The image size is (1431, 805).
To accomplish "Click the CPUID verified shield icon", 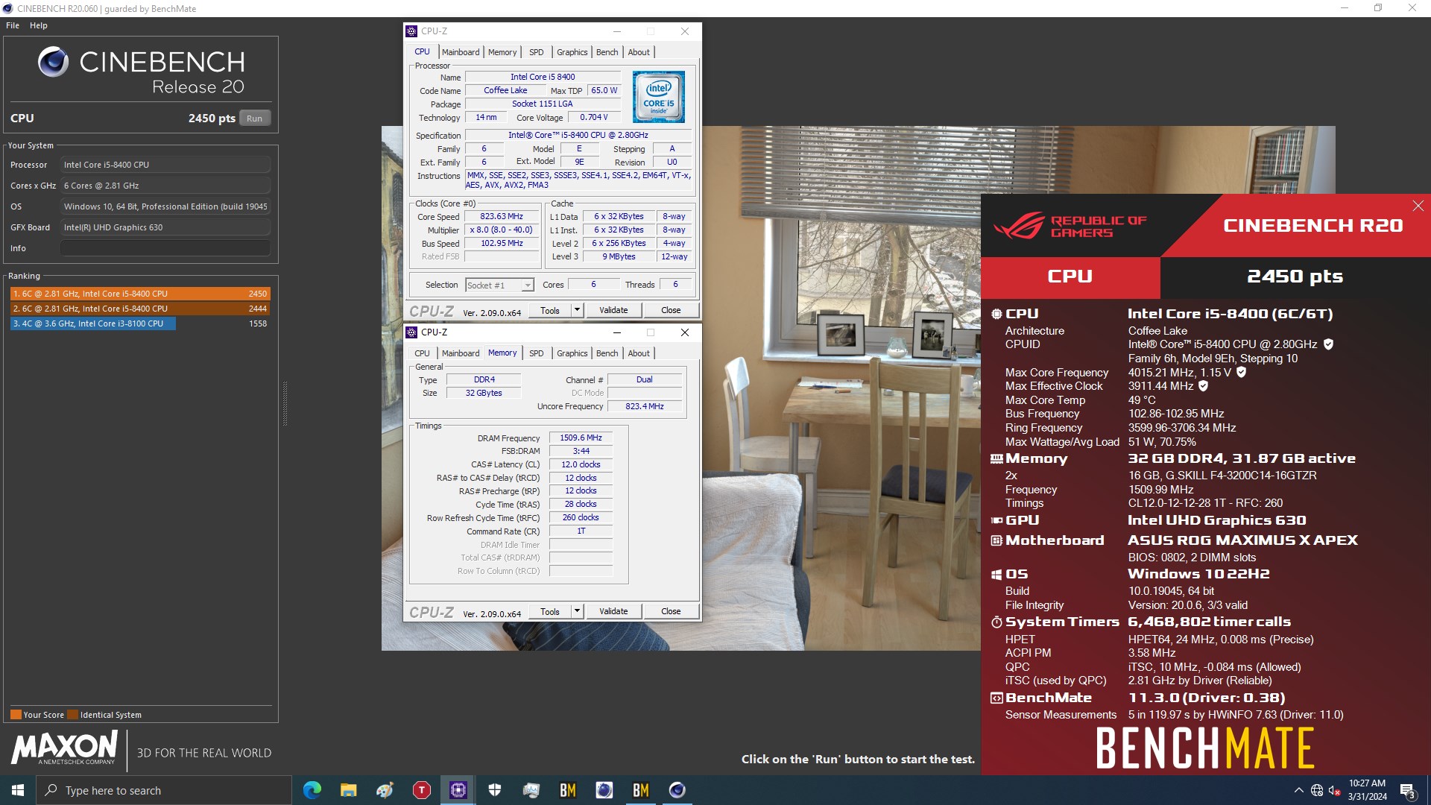I will [1328, 344].
